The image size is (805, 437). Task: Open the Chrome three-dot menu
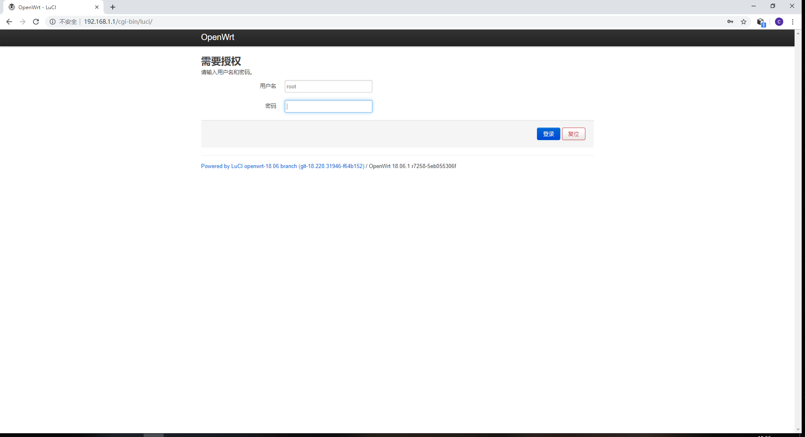tap(792, 22)
